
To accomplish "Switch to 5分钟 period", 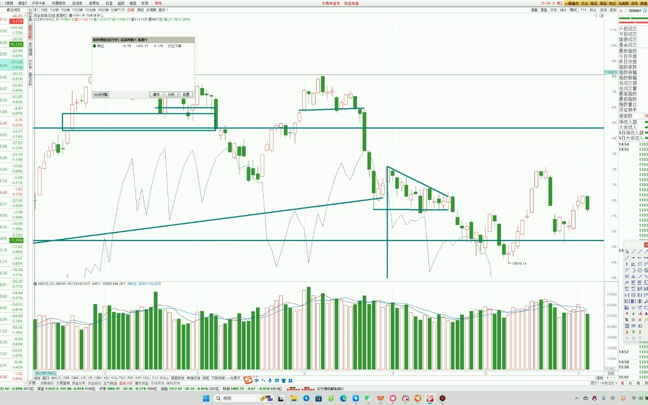I will (x=65, y=10).
